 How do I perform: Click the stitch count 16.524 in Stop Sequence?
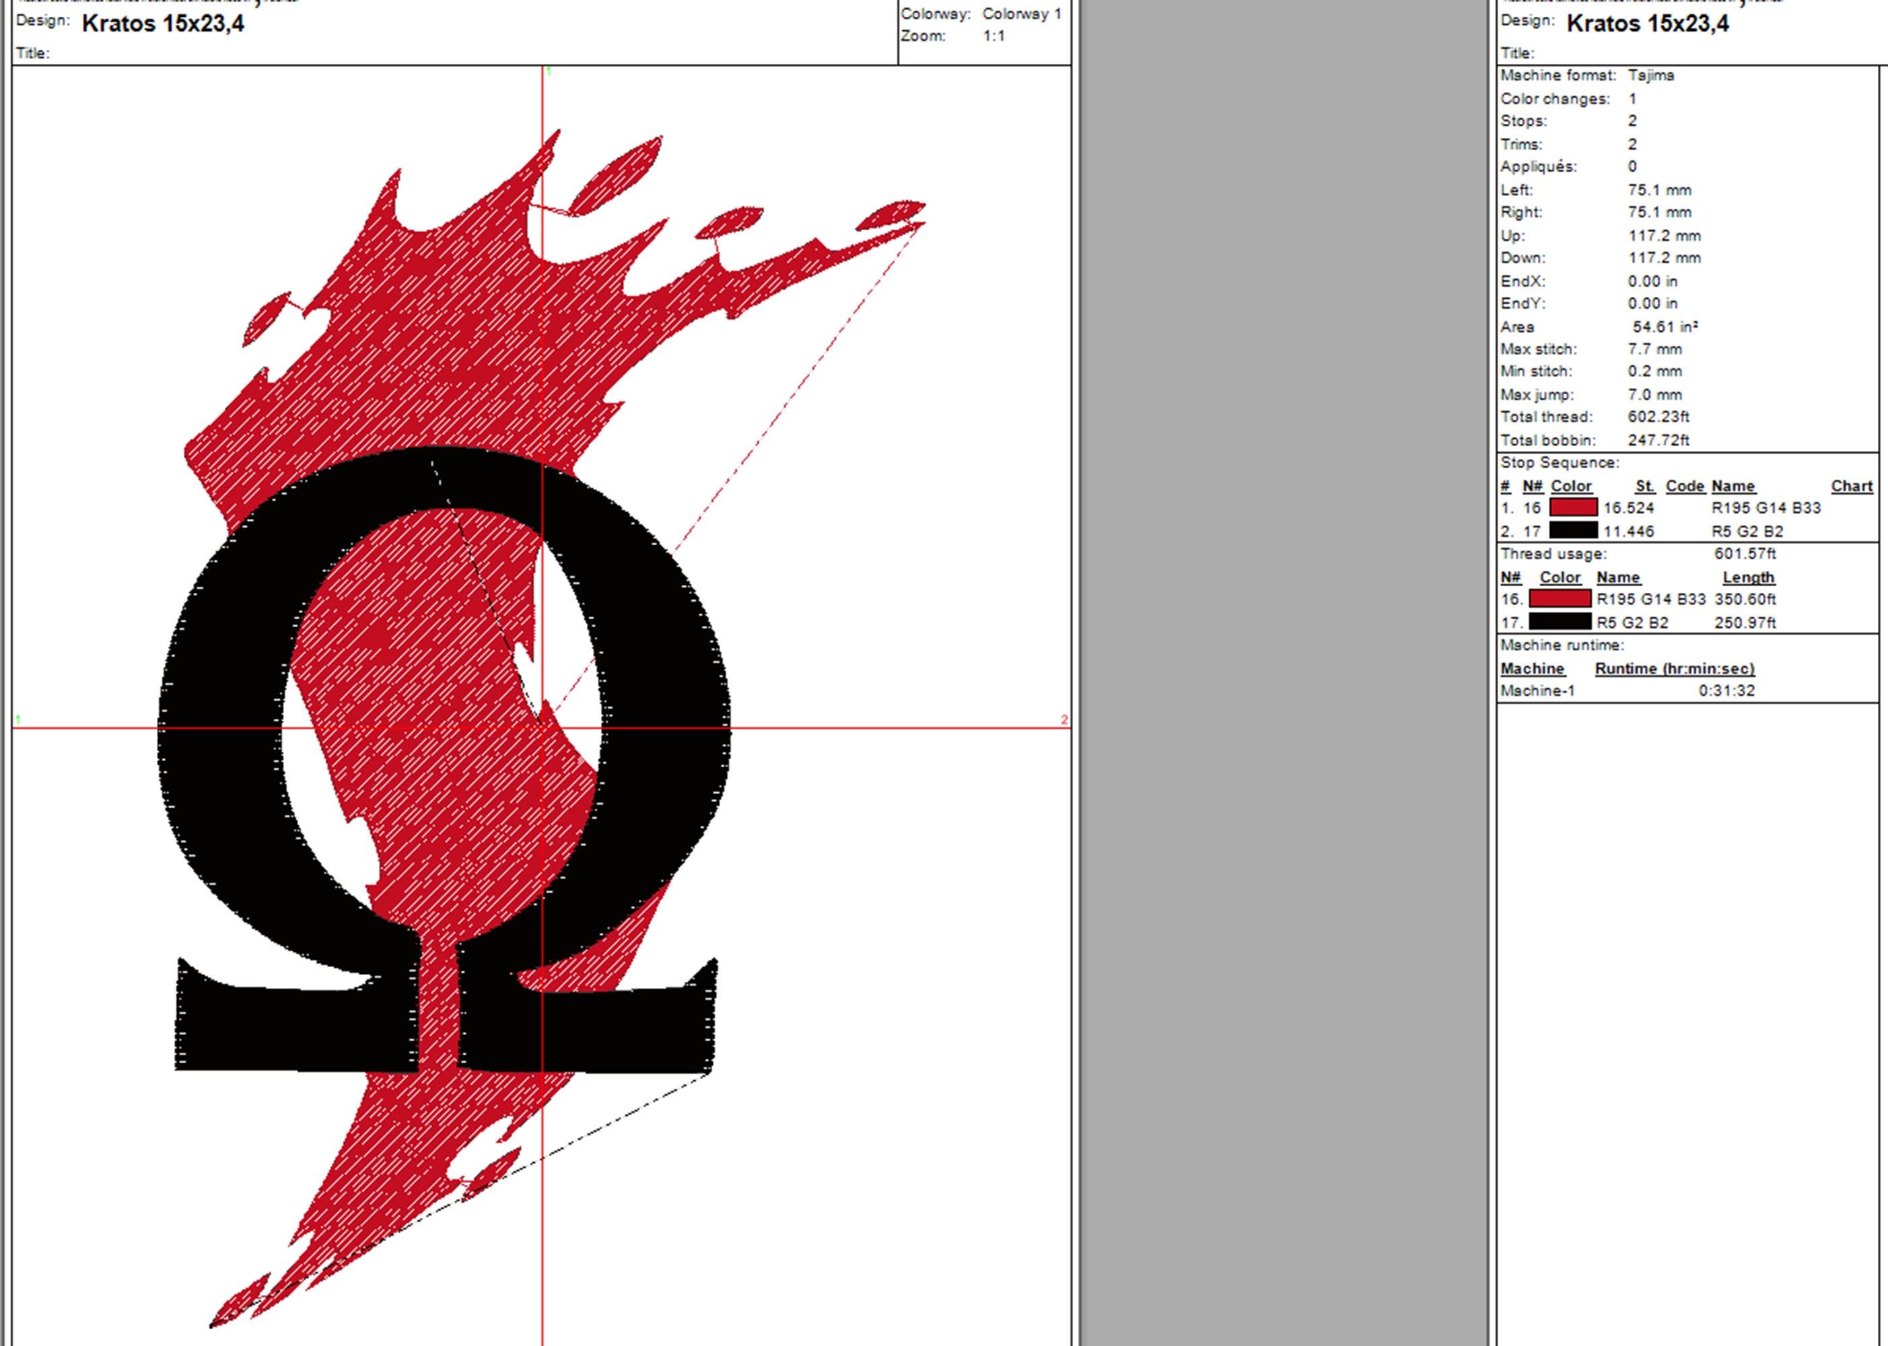[x=1630, y=508]
